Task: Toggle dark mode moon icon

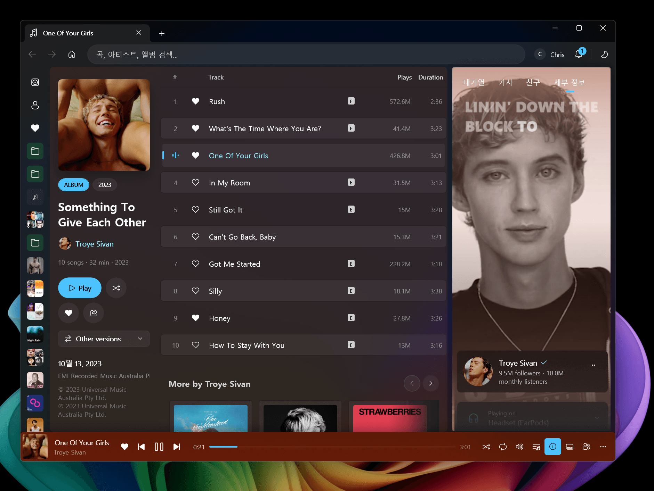Action: [604, 54]
